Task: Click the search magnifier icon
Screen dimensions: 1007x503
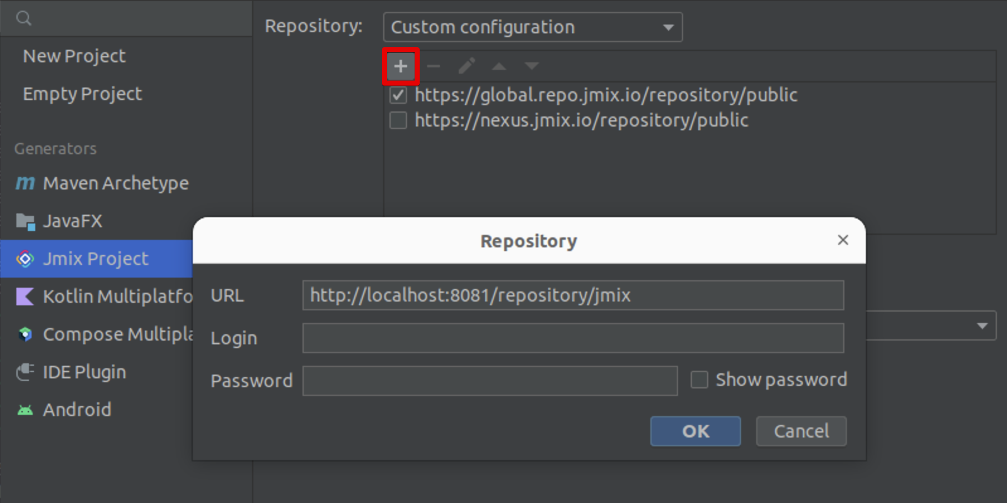Action: tap(24, 18)
